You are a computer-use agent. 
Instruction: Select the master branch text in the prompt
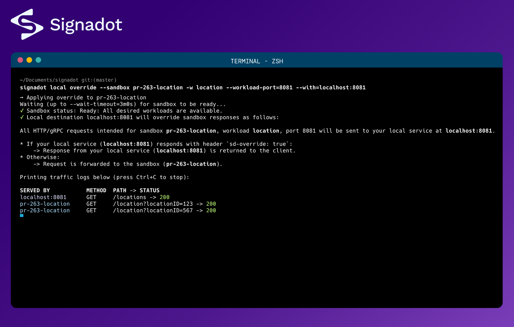pyautogui.click(x=104, y=80)
